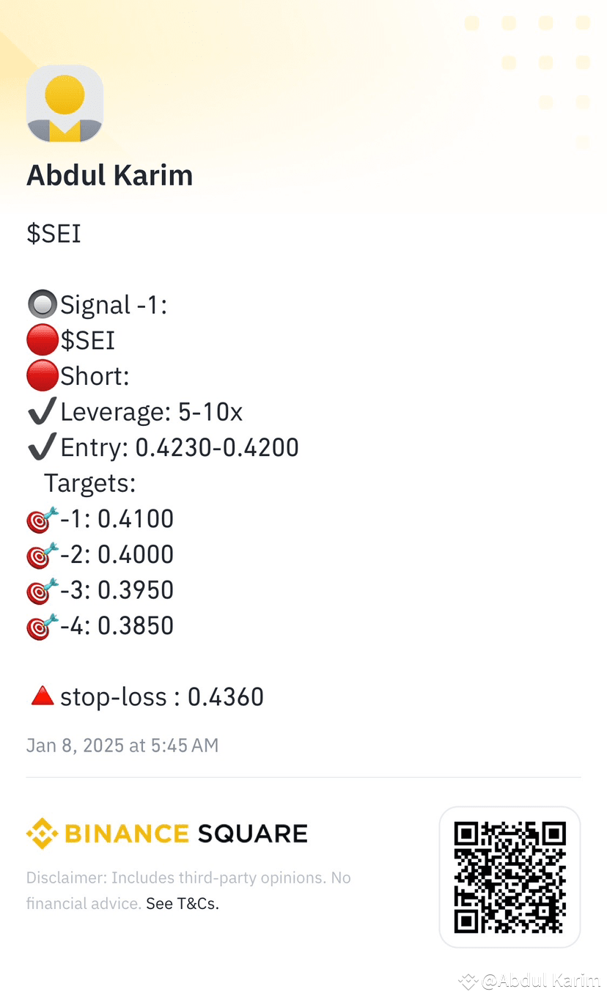Click dart target icon for 0.3950
Image resolution: width=607 pixels, height=997 pixels.
42,590
